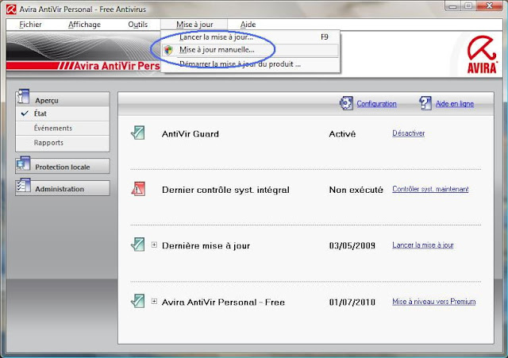Click the Administration checklist icon
The image size is (508, 358).
pos(23,186)
